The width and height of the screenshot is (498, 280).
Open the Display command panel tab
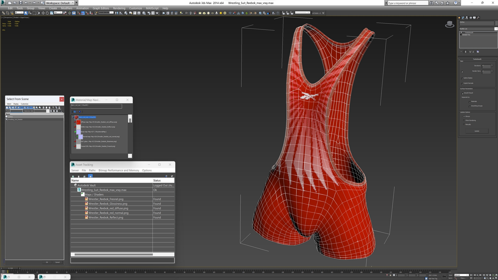(x=474, y=18)
